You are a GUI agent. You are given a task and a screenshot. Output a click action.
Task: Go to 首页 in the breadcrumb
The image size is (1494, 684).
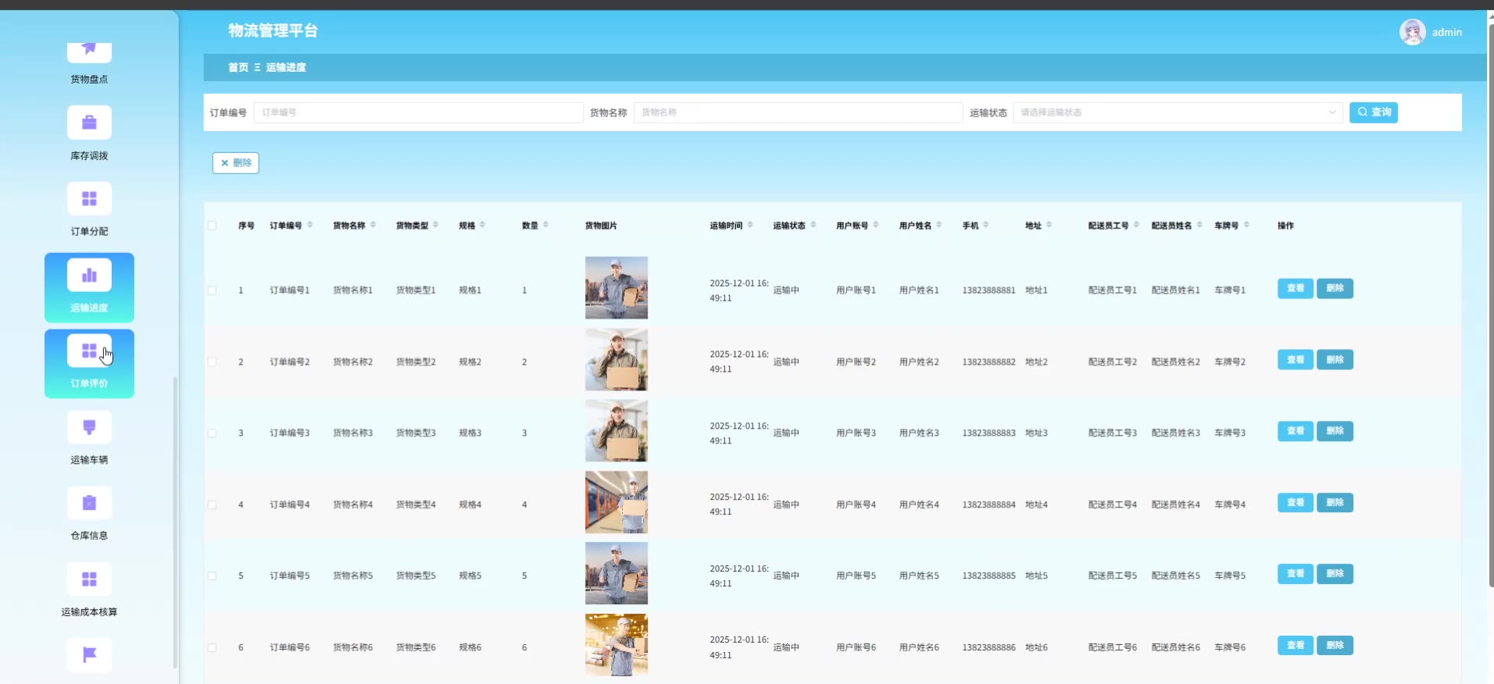pos(238,68)
